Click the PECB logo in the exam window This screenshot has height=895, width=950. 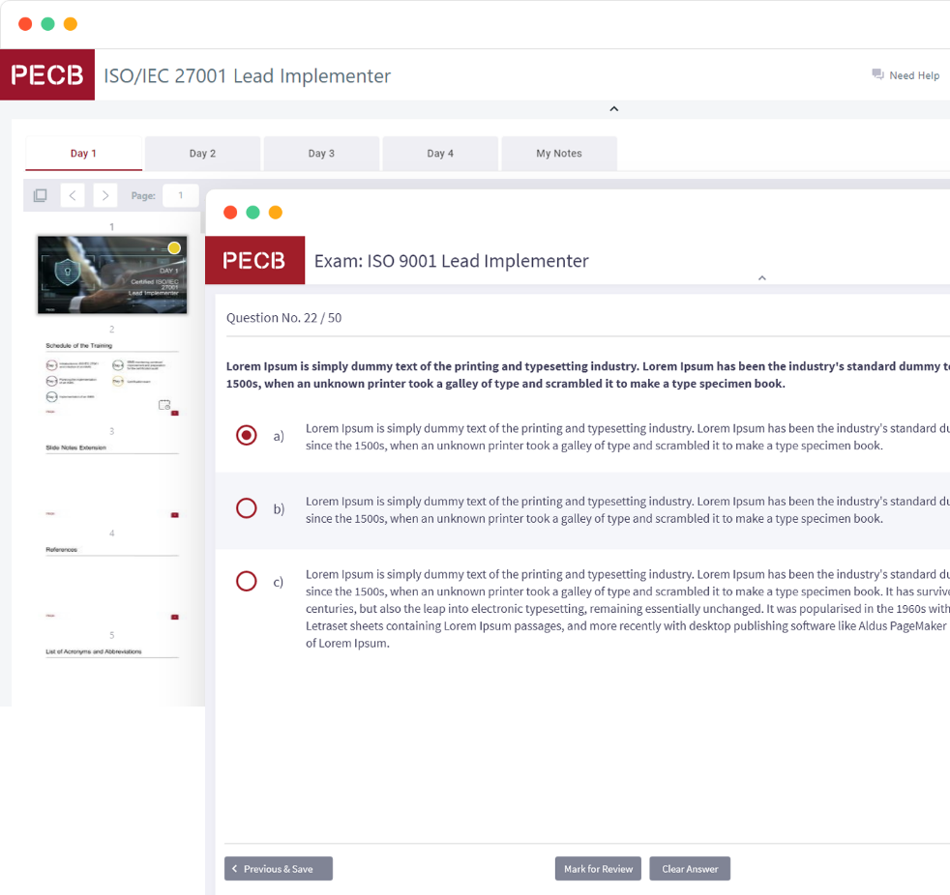[254, 261]
